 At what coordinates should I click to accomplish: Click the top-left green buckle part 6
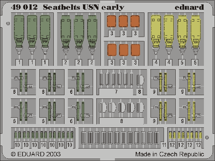pos(23,82)
